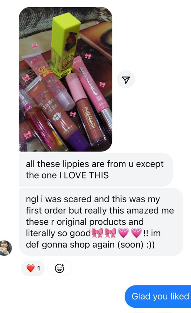Select the 'all these lippies' message bubble
The image size is (191, 313).
point(96,170)
